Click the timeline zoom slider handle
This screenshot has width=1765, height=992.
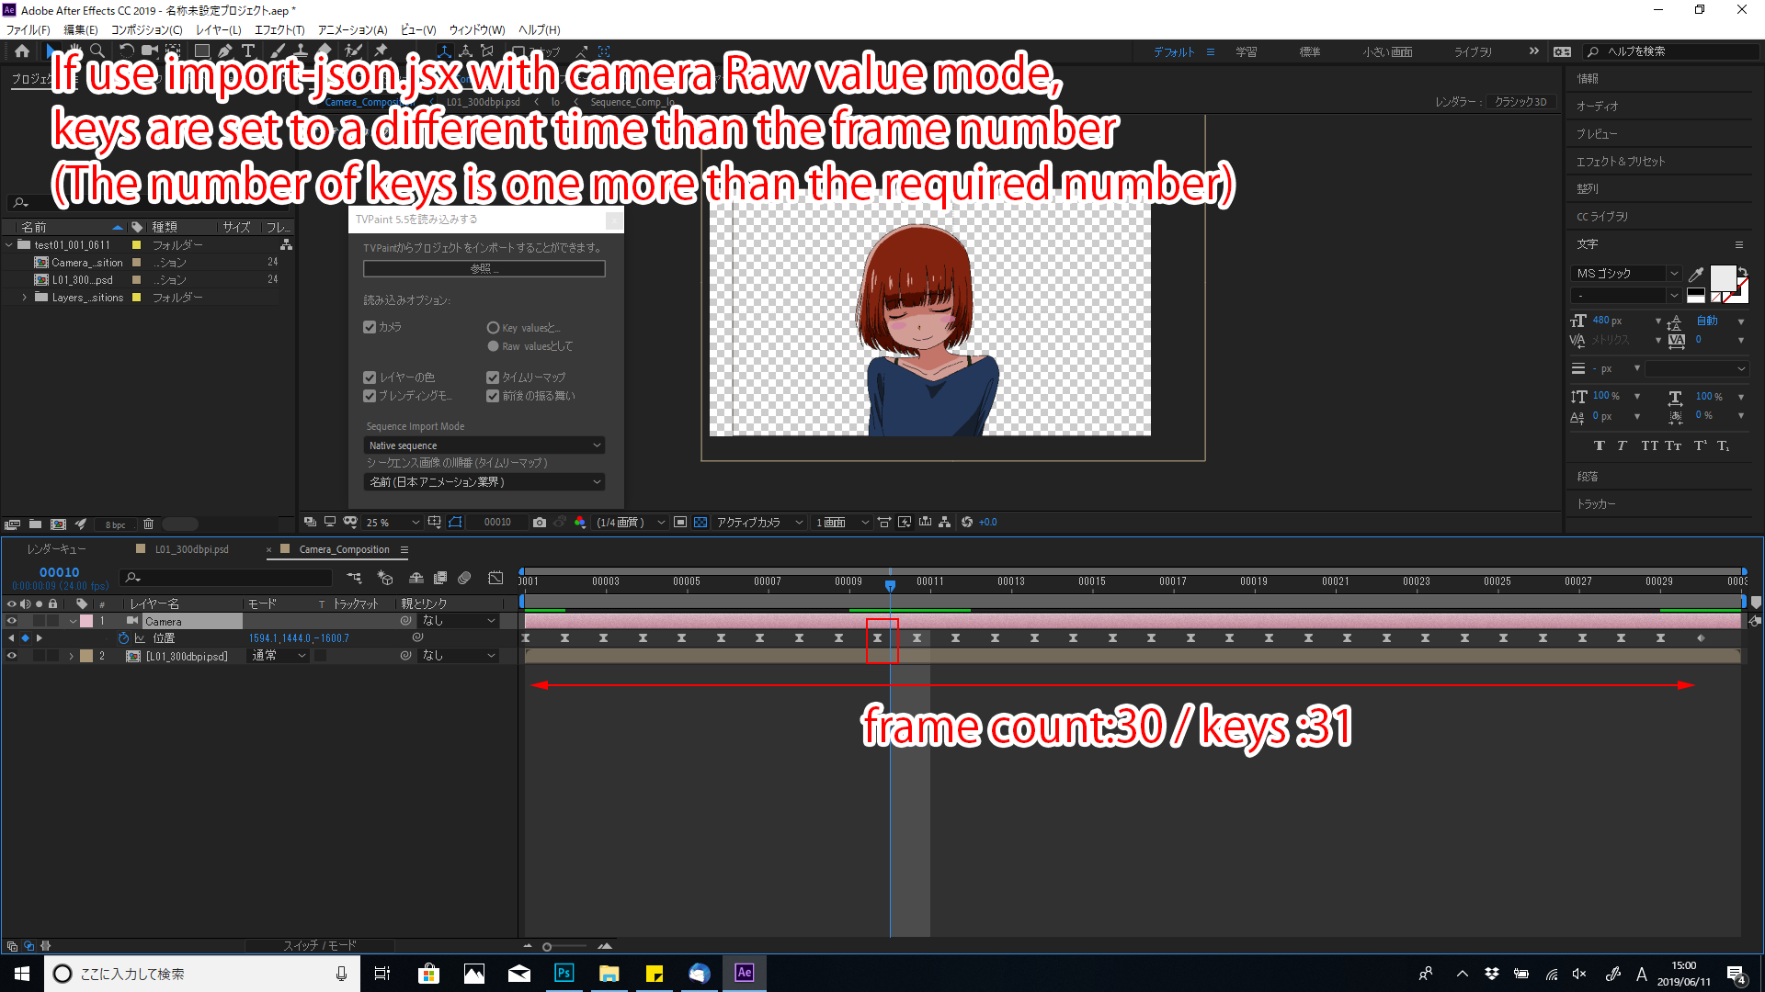point(547,947)
